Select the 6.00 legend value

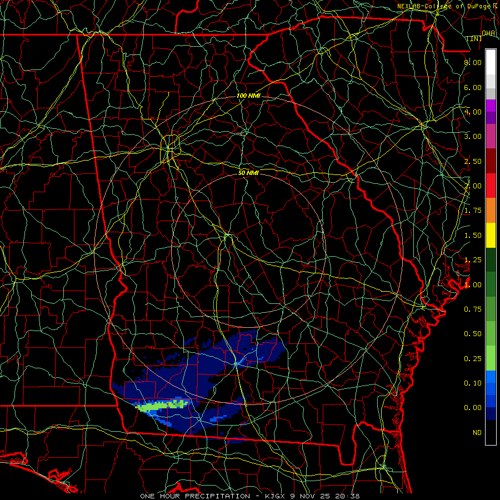click(473, 87)
